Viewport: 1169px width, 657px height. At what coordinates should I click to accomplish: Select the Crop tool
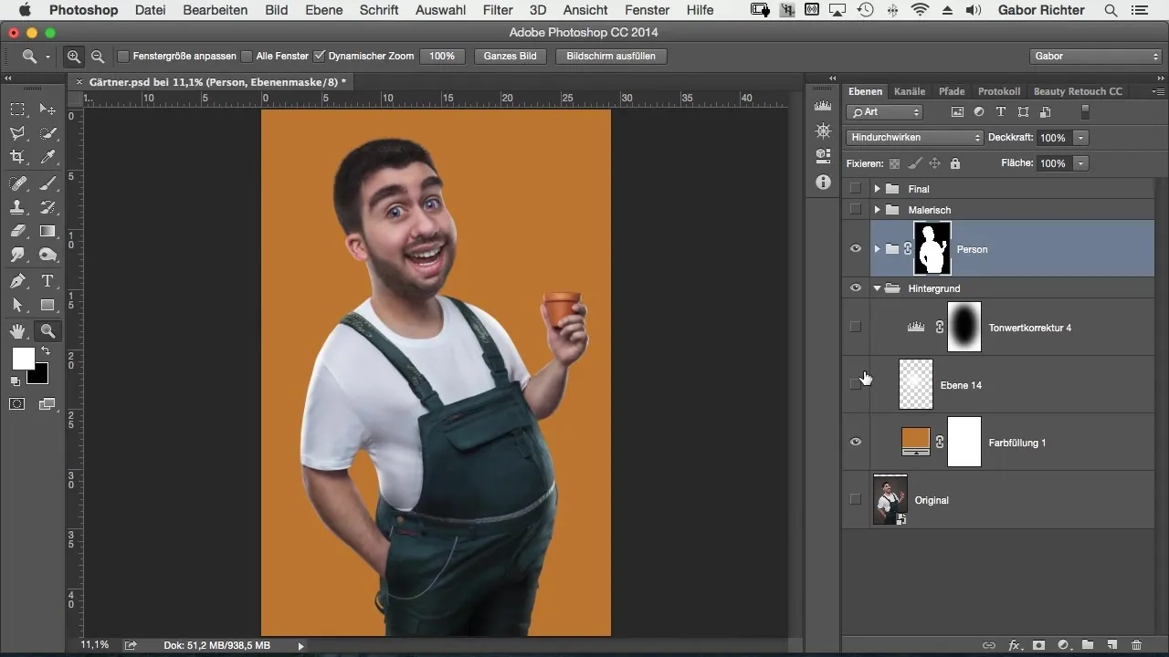(17, 158)
